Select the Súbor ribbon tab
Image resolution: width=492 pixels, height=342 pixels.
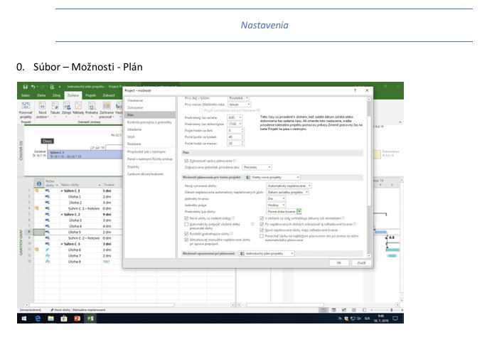[x=26, y=95]
